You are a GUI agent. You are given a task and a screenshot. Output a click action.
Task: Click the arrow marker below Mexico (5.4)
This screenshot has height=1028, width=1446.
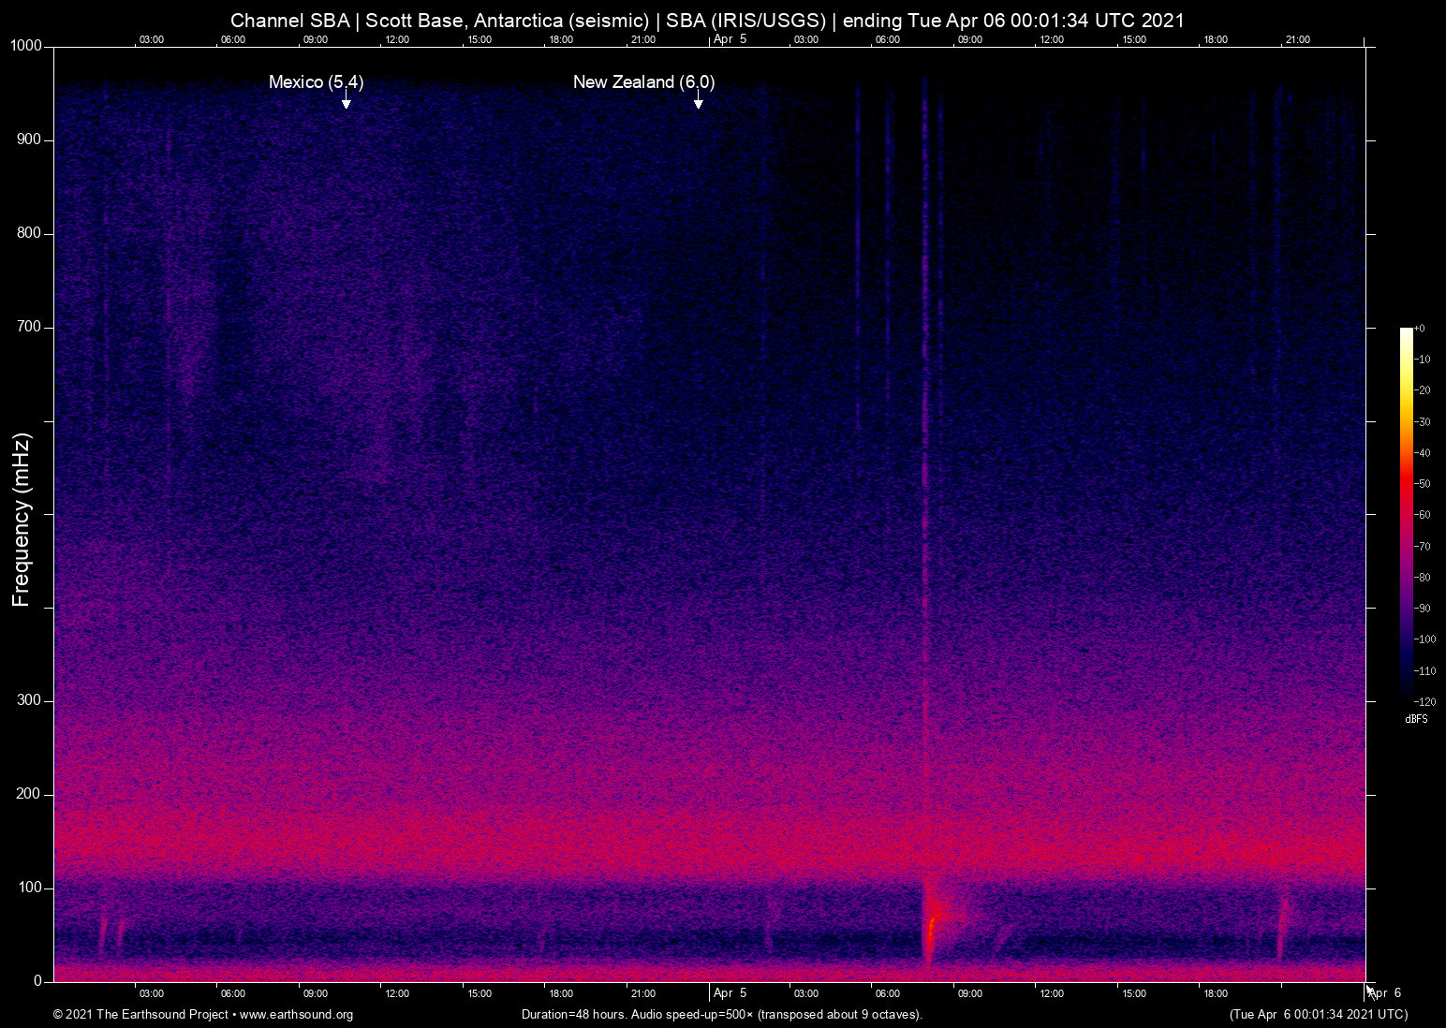[x=346, y=101]
